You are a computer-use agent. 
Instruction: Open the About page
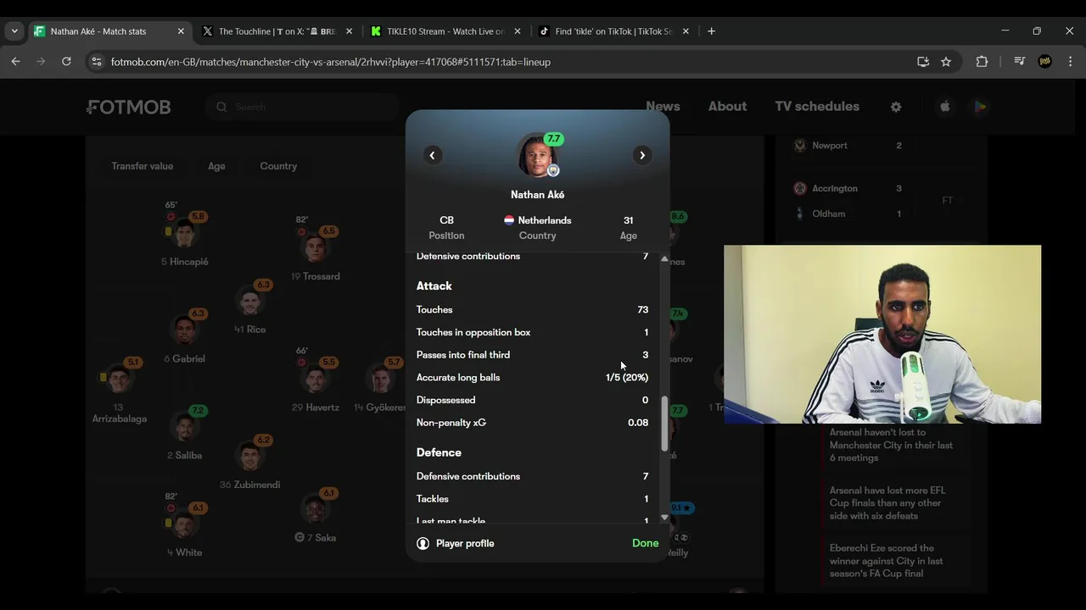tap(727, 106)
